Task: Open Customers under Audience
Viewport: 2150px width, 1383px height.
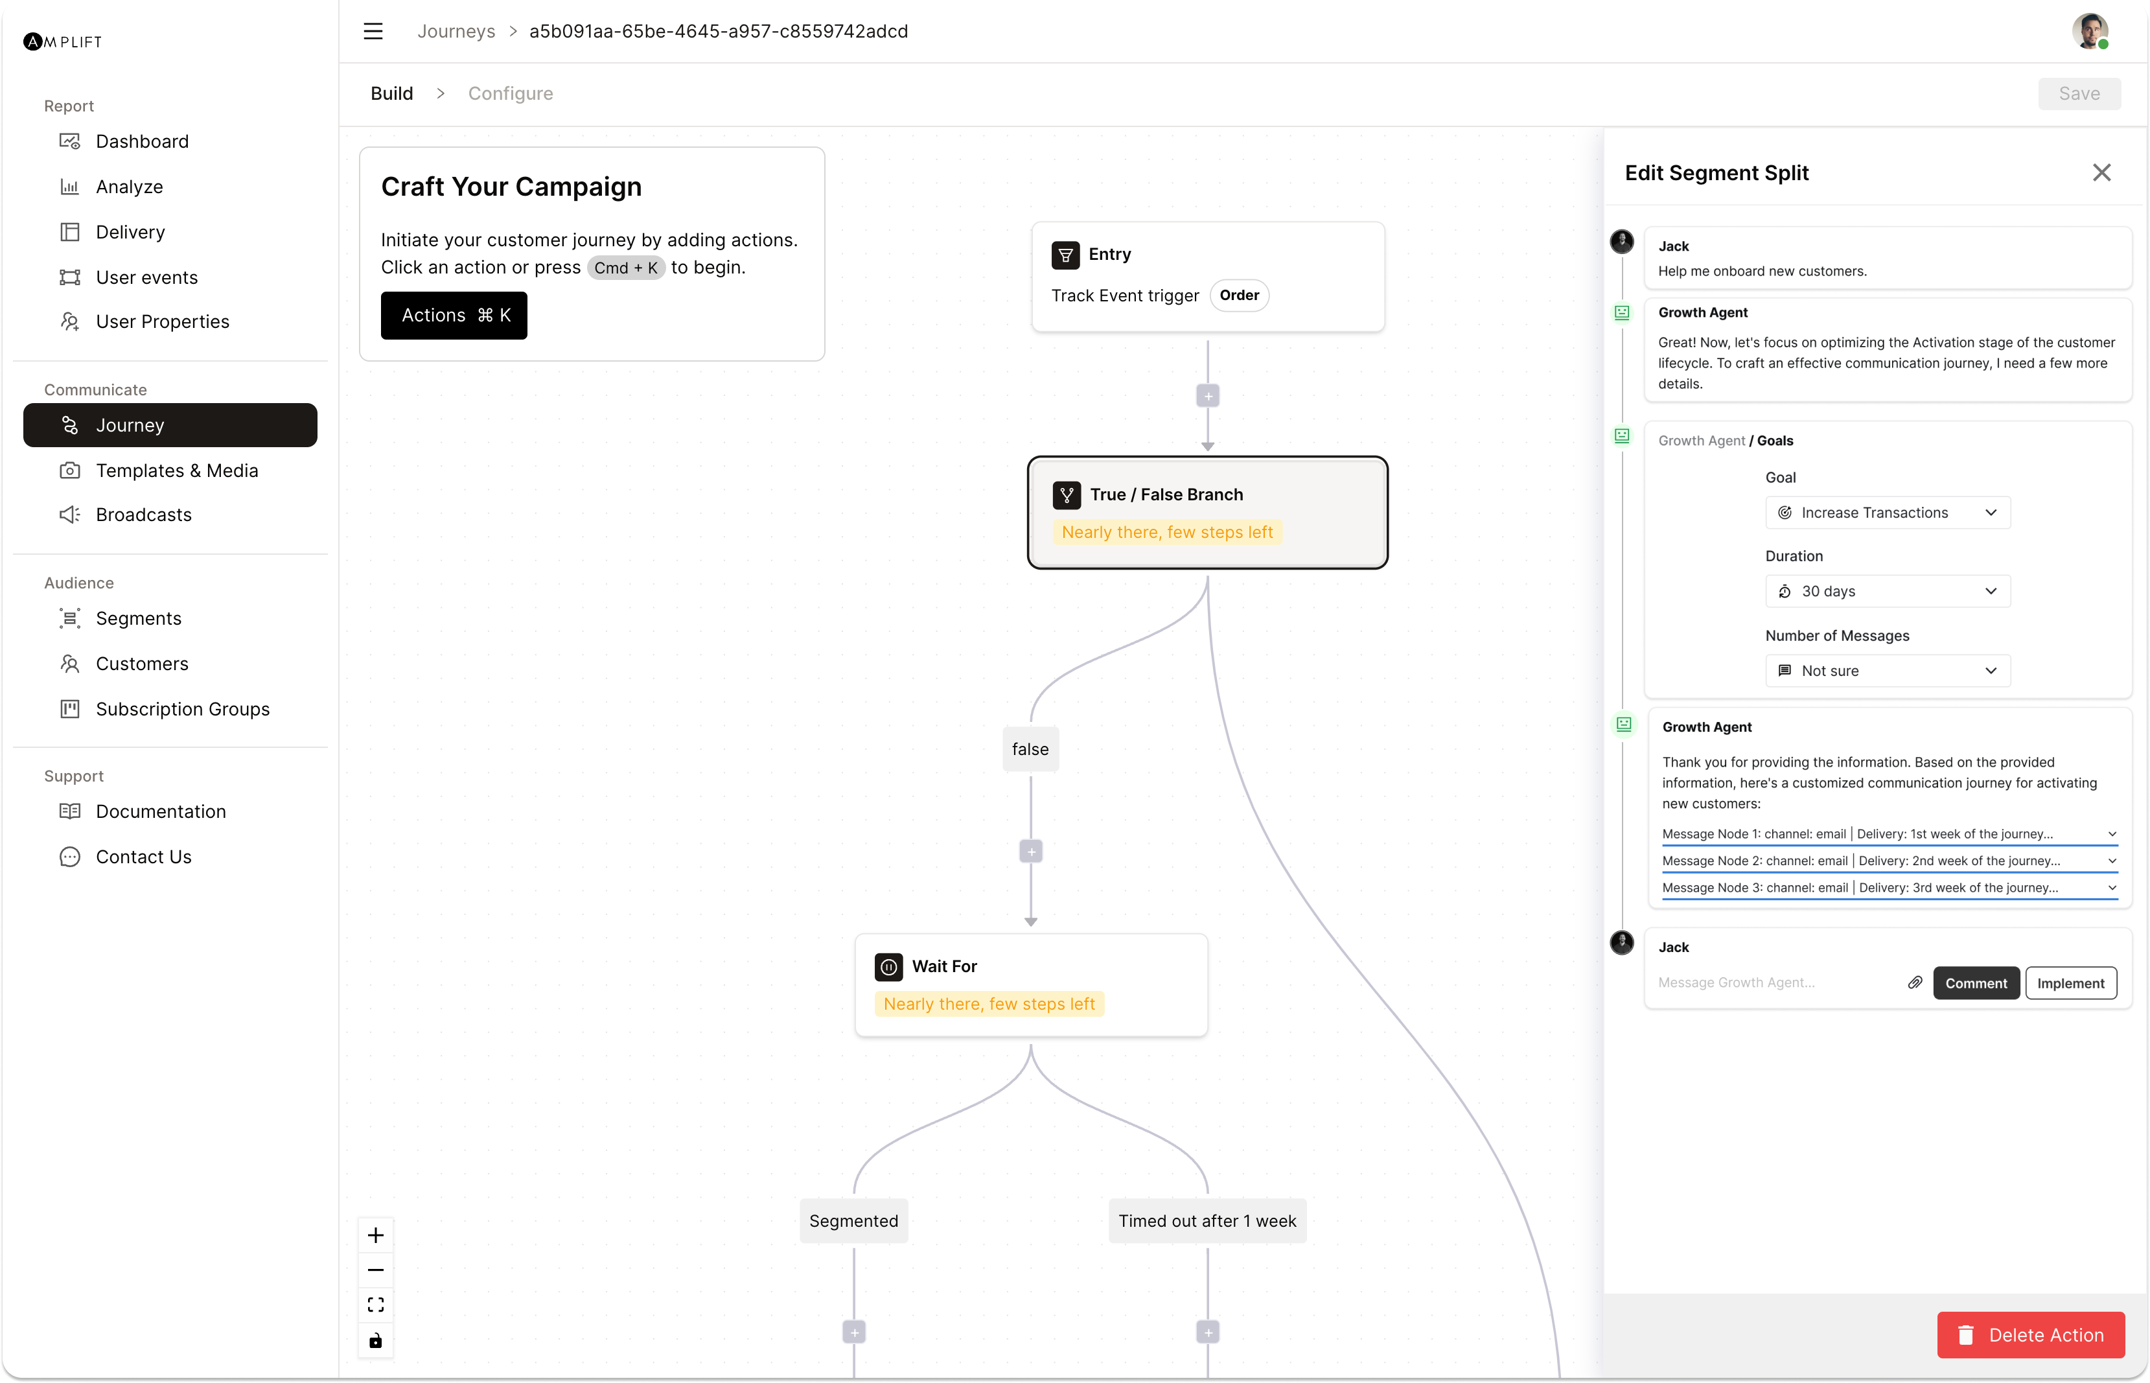Action: click(141, 663)
